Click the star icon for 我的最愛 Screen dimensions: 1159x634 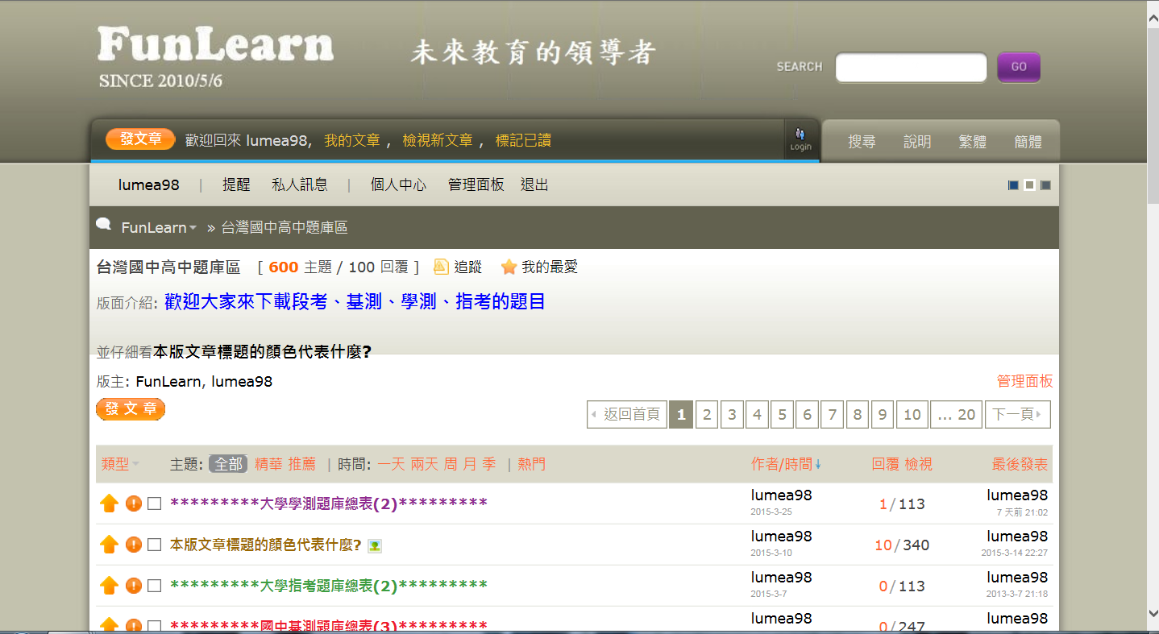509,267
